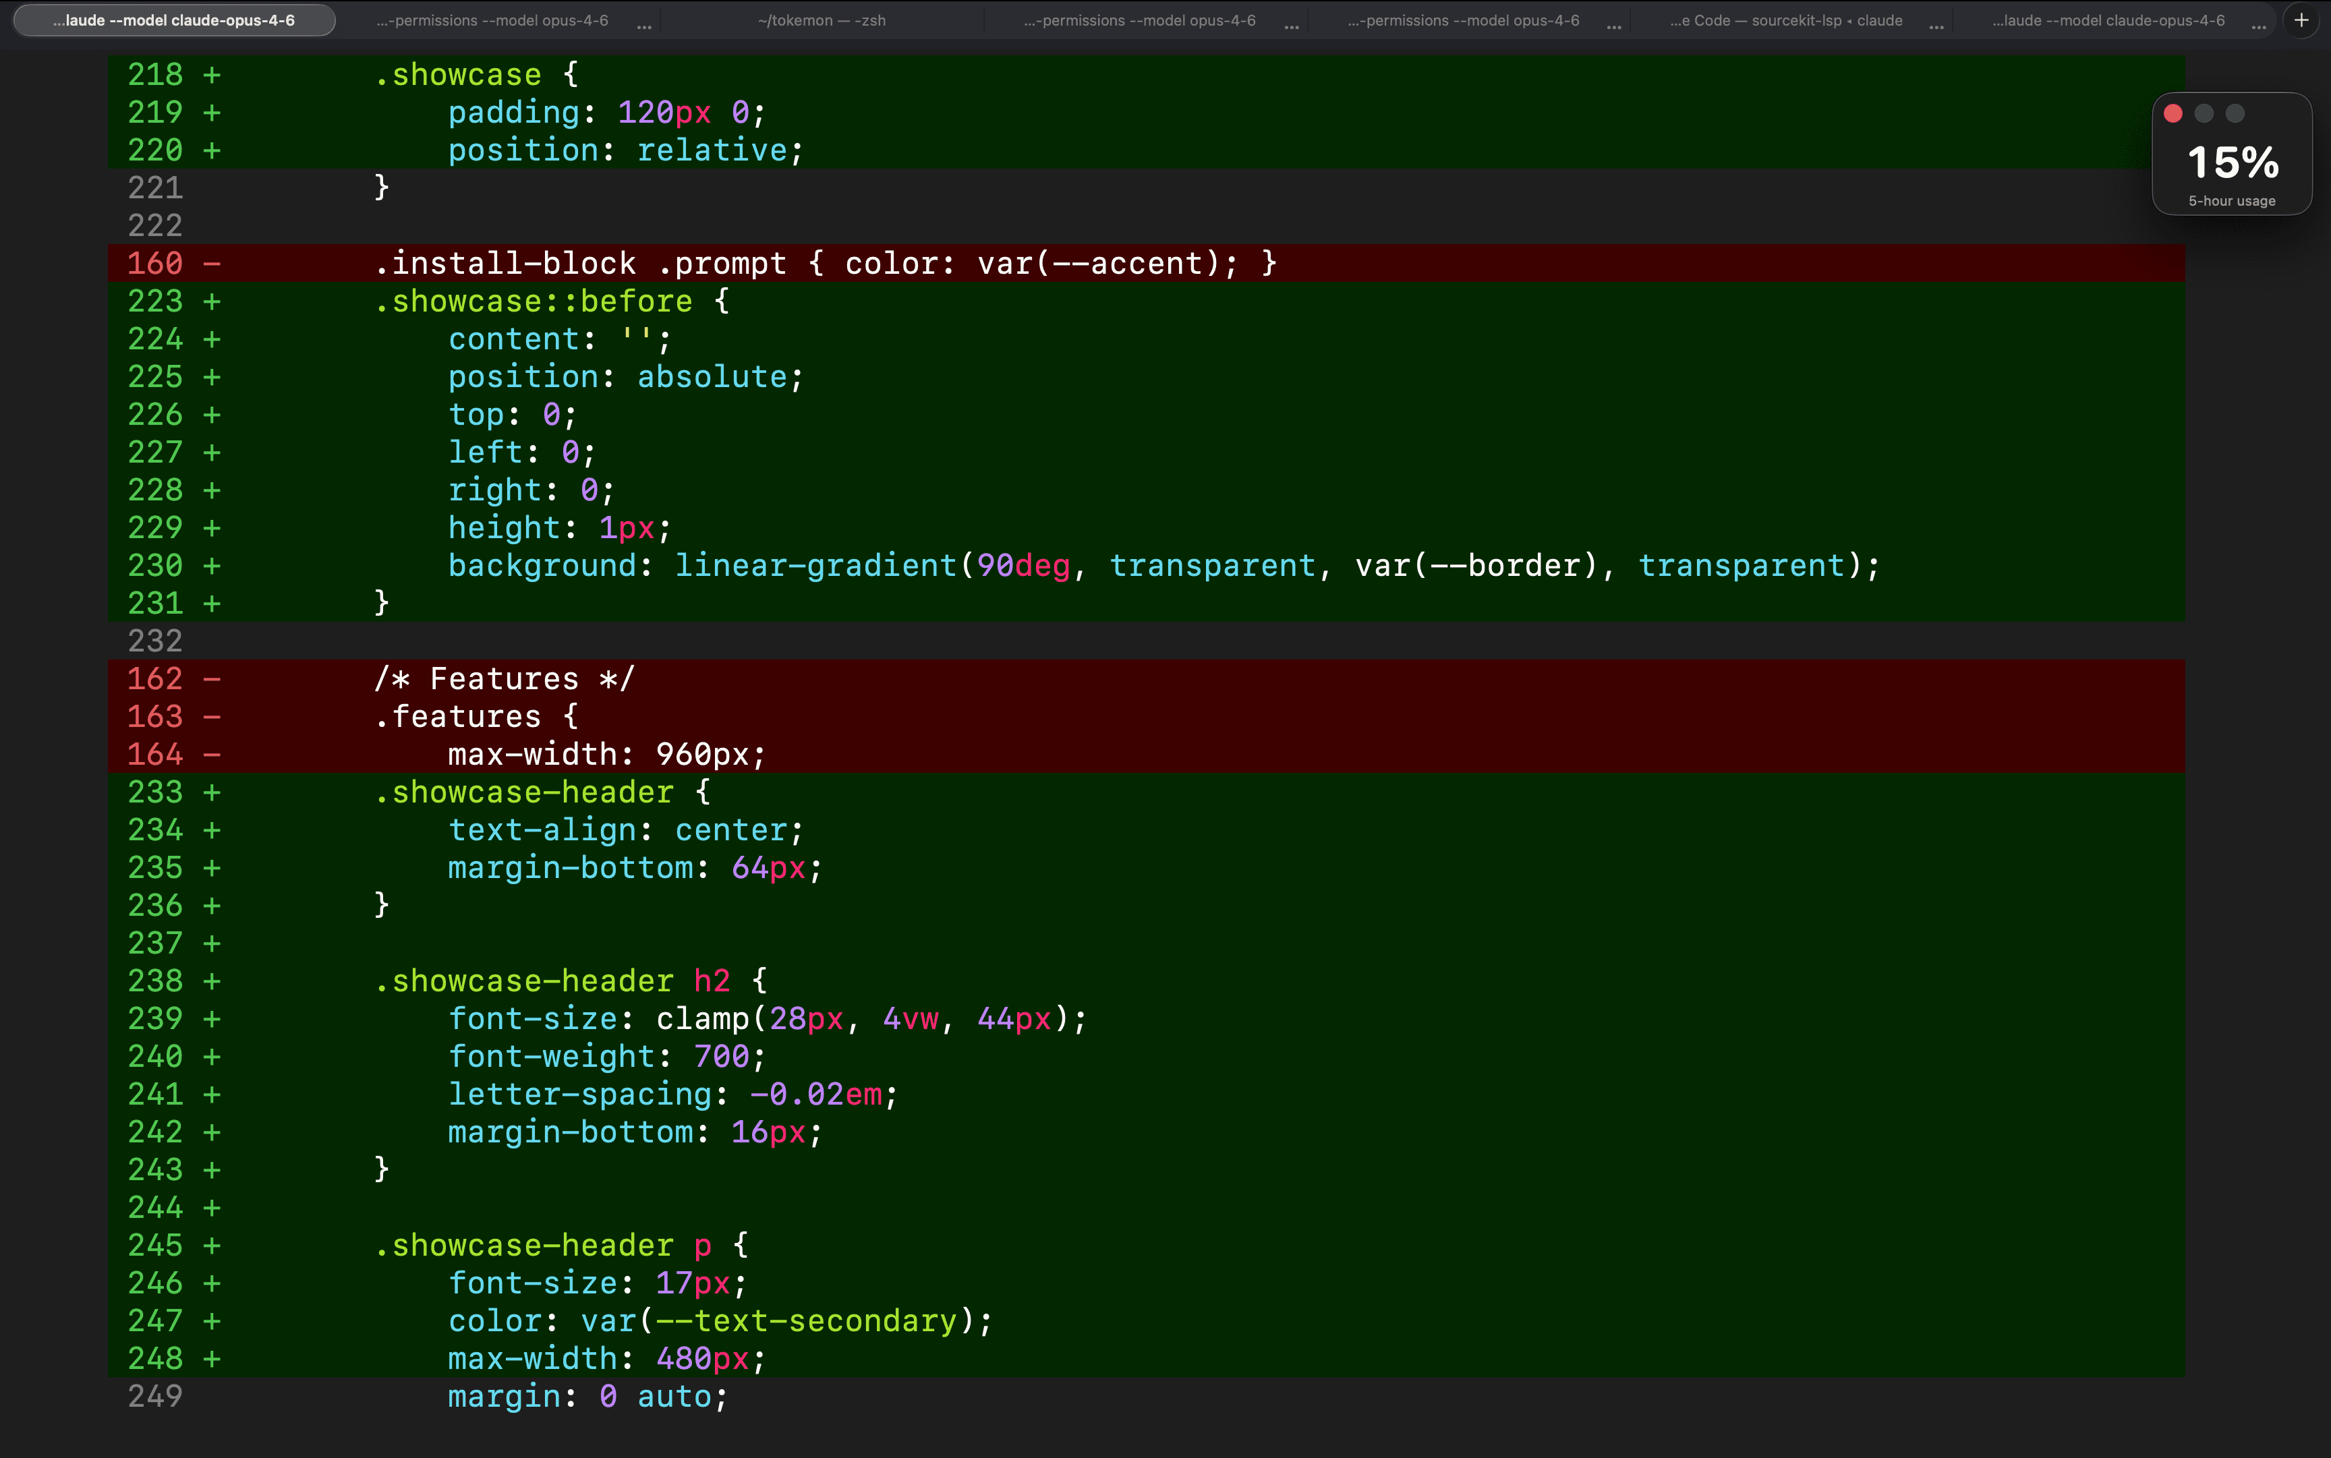Click the ellipsis icon on the rightmost claude-opus tab
Screen dimensions: 2331x1458
point(2257,28)
